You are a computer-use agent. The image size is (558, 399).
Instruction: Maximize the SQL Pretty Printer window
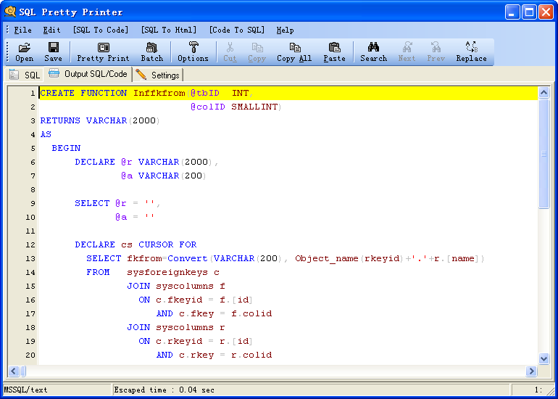529,12
